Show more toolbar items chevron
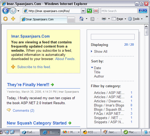 click(x=147, y=17)
